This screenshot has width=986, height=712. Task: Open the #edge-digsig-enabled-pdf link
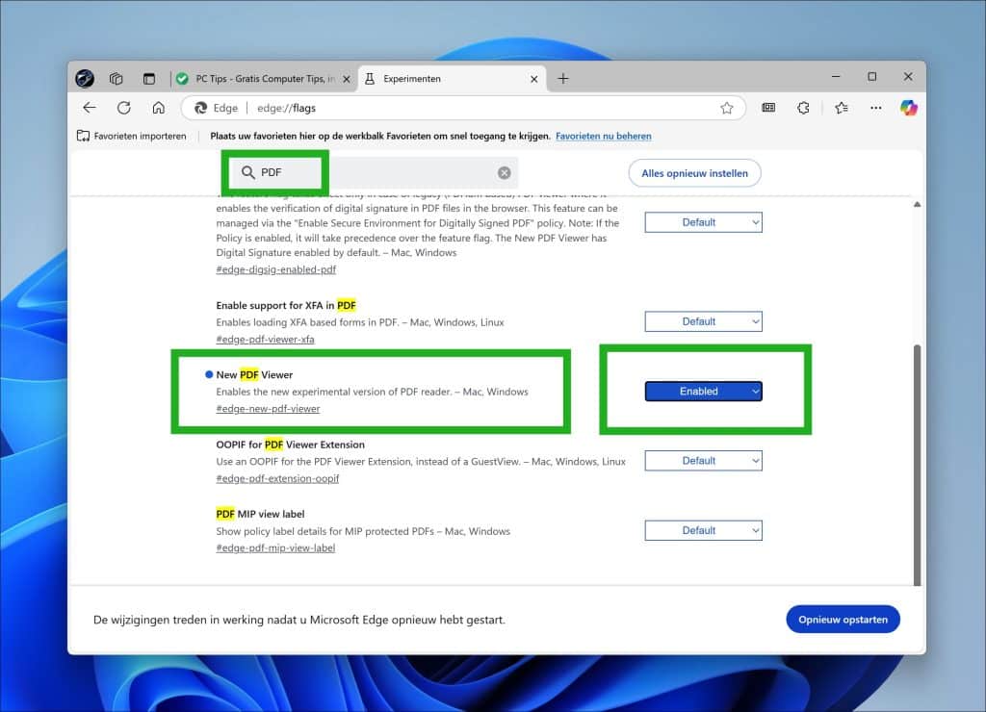(x=276, y=269)
